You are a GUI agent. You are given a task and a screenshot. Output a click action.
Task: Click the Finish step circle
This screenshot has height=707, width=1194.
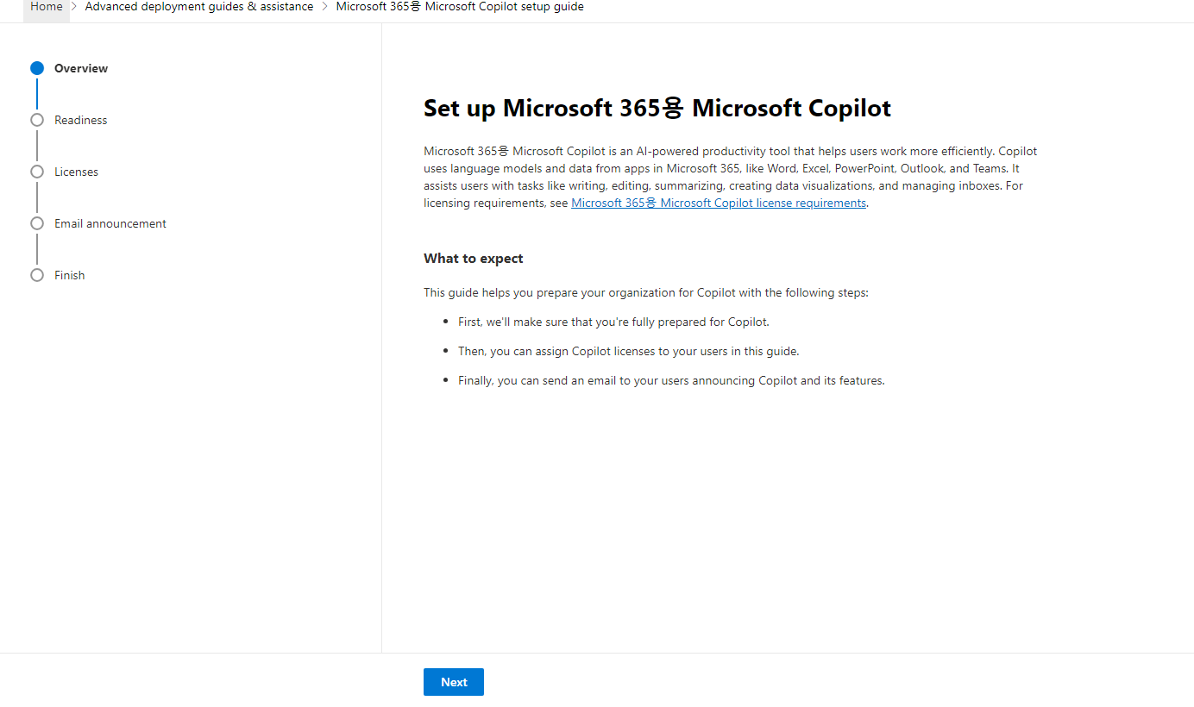tap(37, 275)
